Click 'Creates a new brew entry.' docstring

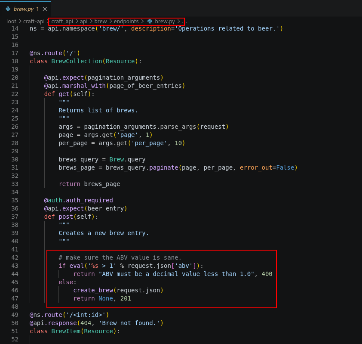coord(104,233)
